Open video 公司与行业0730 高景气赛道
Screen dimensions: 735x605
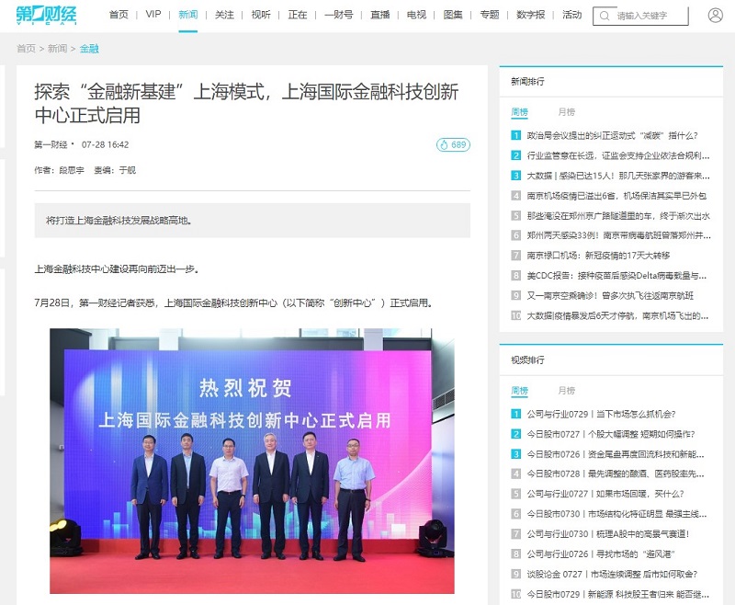[x=608, y=533]
